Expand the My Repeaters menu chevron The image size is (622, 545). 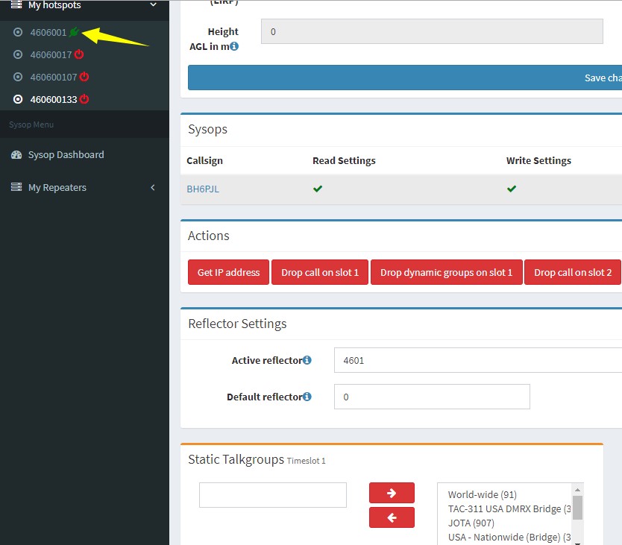153,188
